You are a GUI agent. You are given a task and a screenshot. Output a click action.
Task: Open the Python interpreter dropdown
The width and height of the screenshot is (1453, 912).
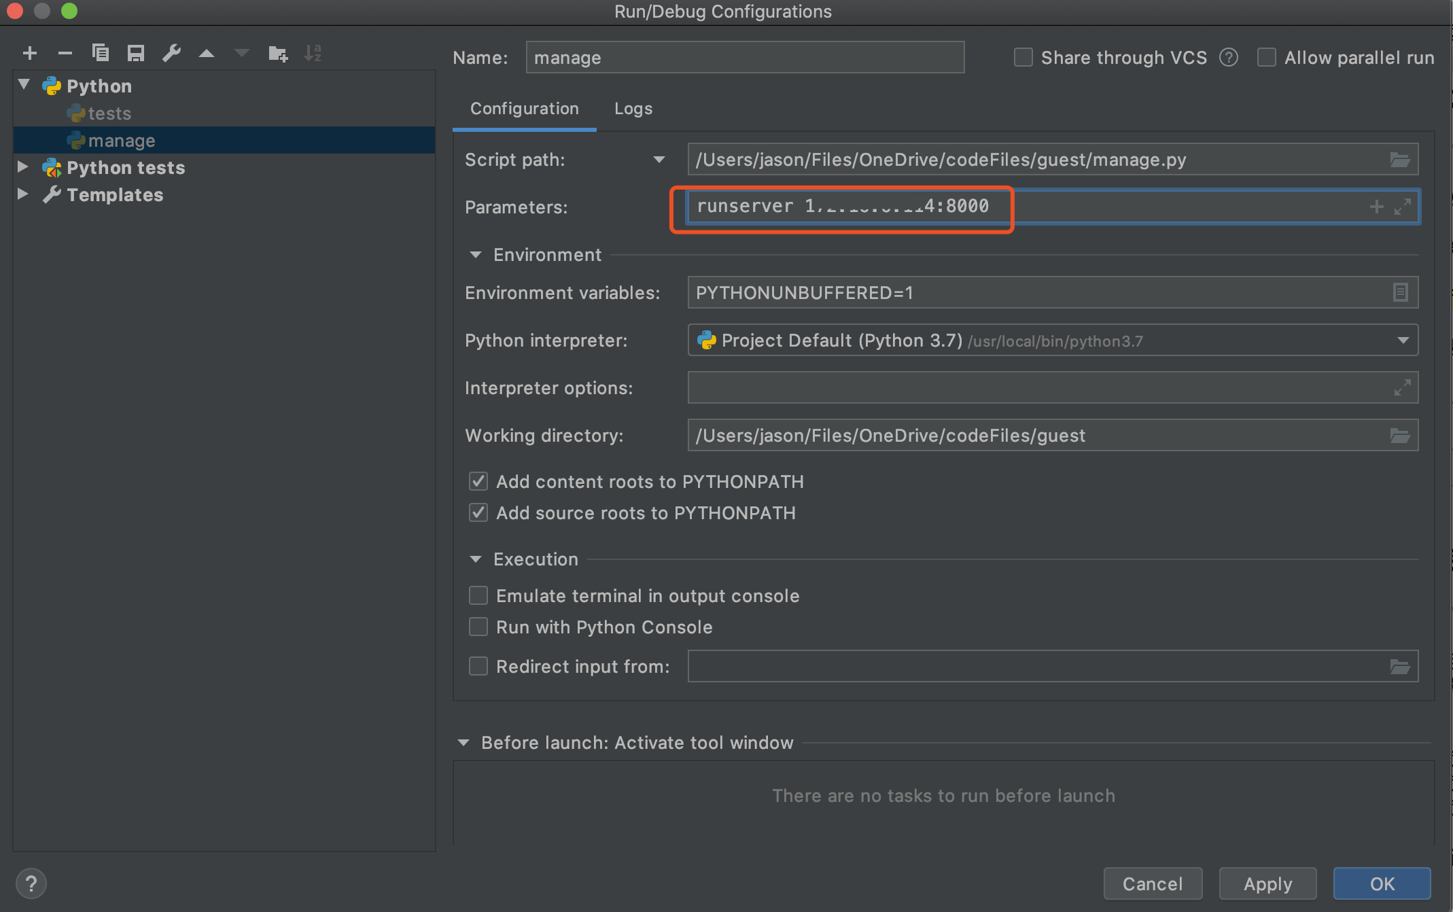pyautogui.click(x=1403, y=340)
